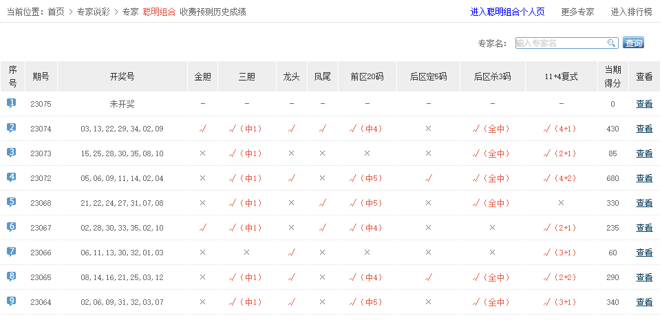The image size is (662, 320).
Task: Go to 进入排行榜 ranking link
Action: [631, 12]
